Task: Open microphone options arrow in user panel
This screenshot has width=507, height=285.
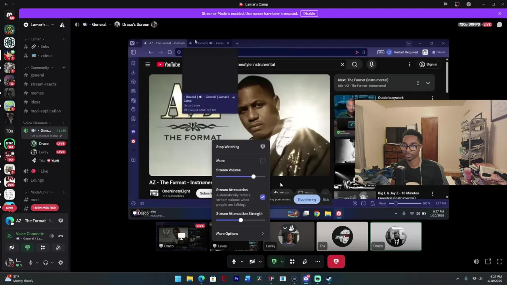Action: [37, 262]
